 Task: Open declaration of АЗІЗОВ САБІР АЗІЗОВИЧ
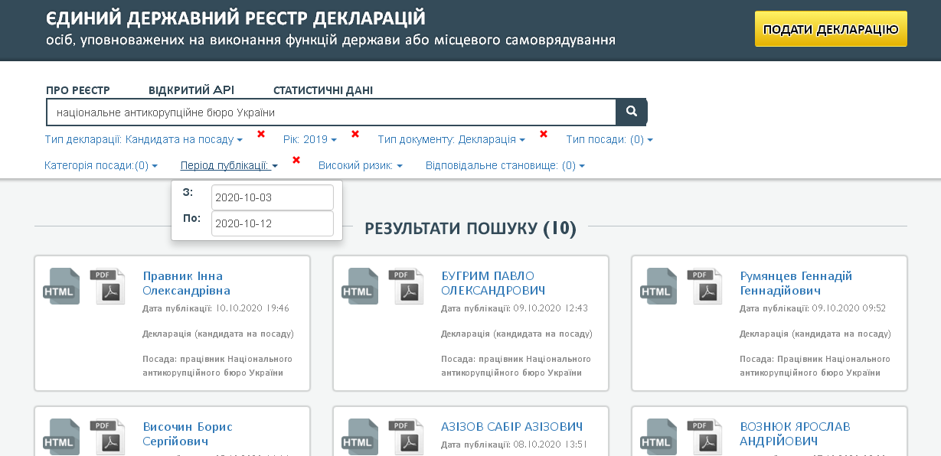pos(512,427)
